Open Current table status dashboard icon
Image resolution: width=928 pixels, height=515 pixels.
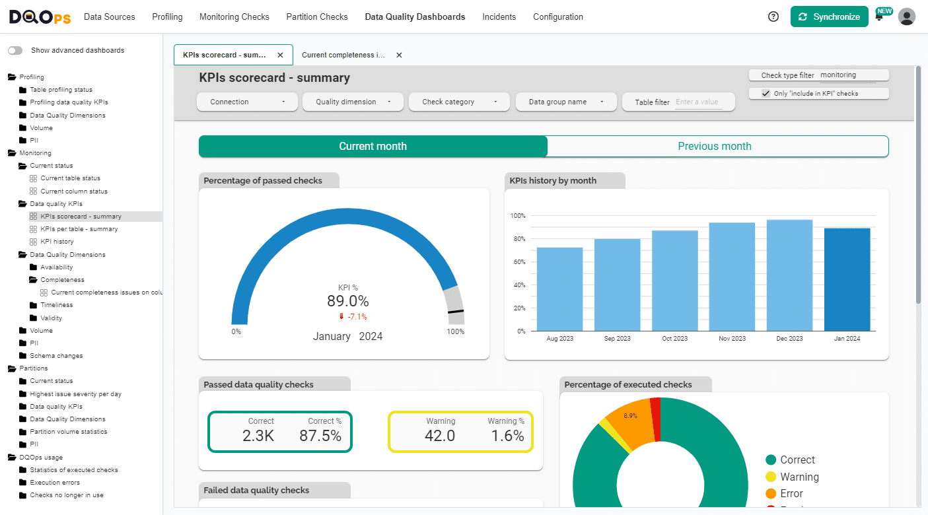tap(33, 178)
